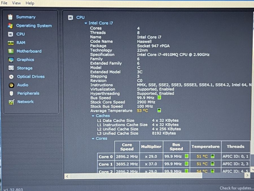Click the horizontal scrollbar right arrow

(x=247, y=175)
